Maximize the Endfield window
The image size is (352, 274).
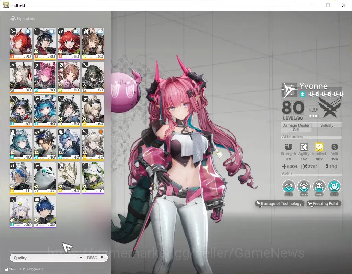[x=328, y=5]
